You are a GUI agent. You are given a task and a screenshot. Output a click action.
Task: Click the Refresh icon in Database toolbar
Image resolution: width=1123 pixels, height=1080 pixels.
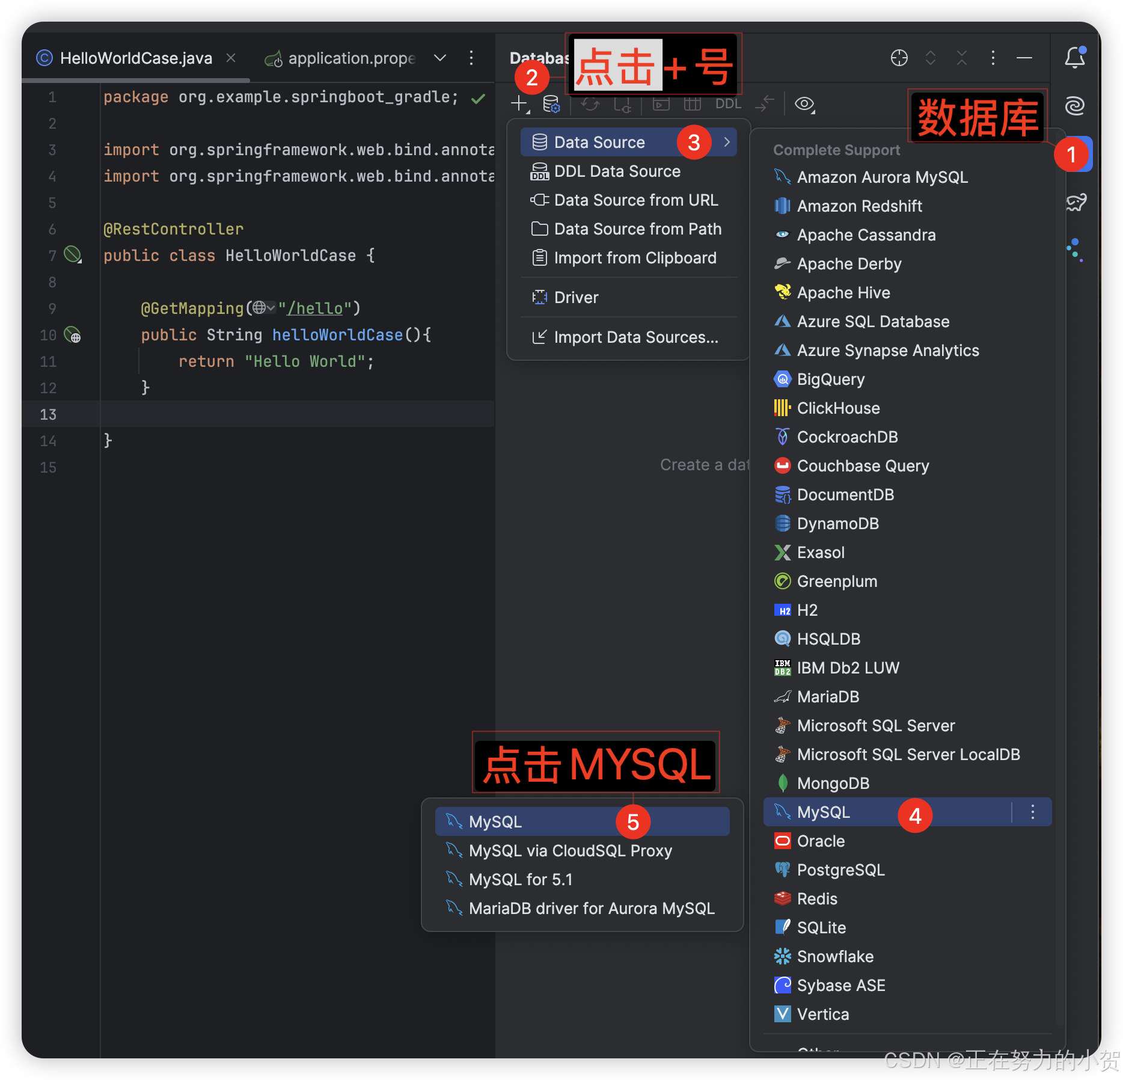(x=590, y=104)
